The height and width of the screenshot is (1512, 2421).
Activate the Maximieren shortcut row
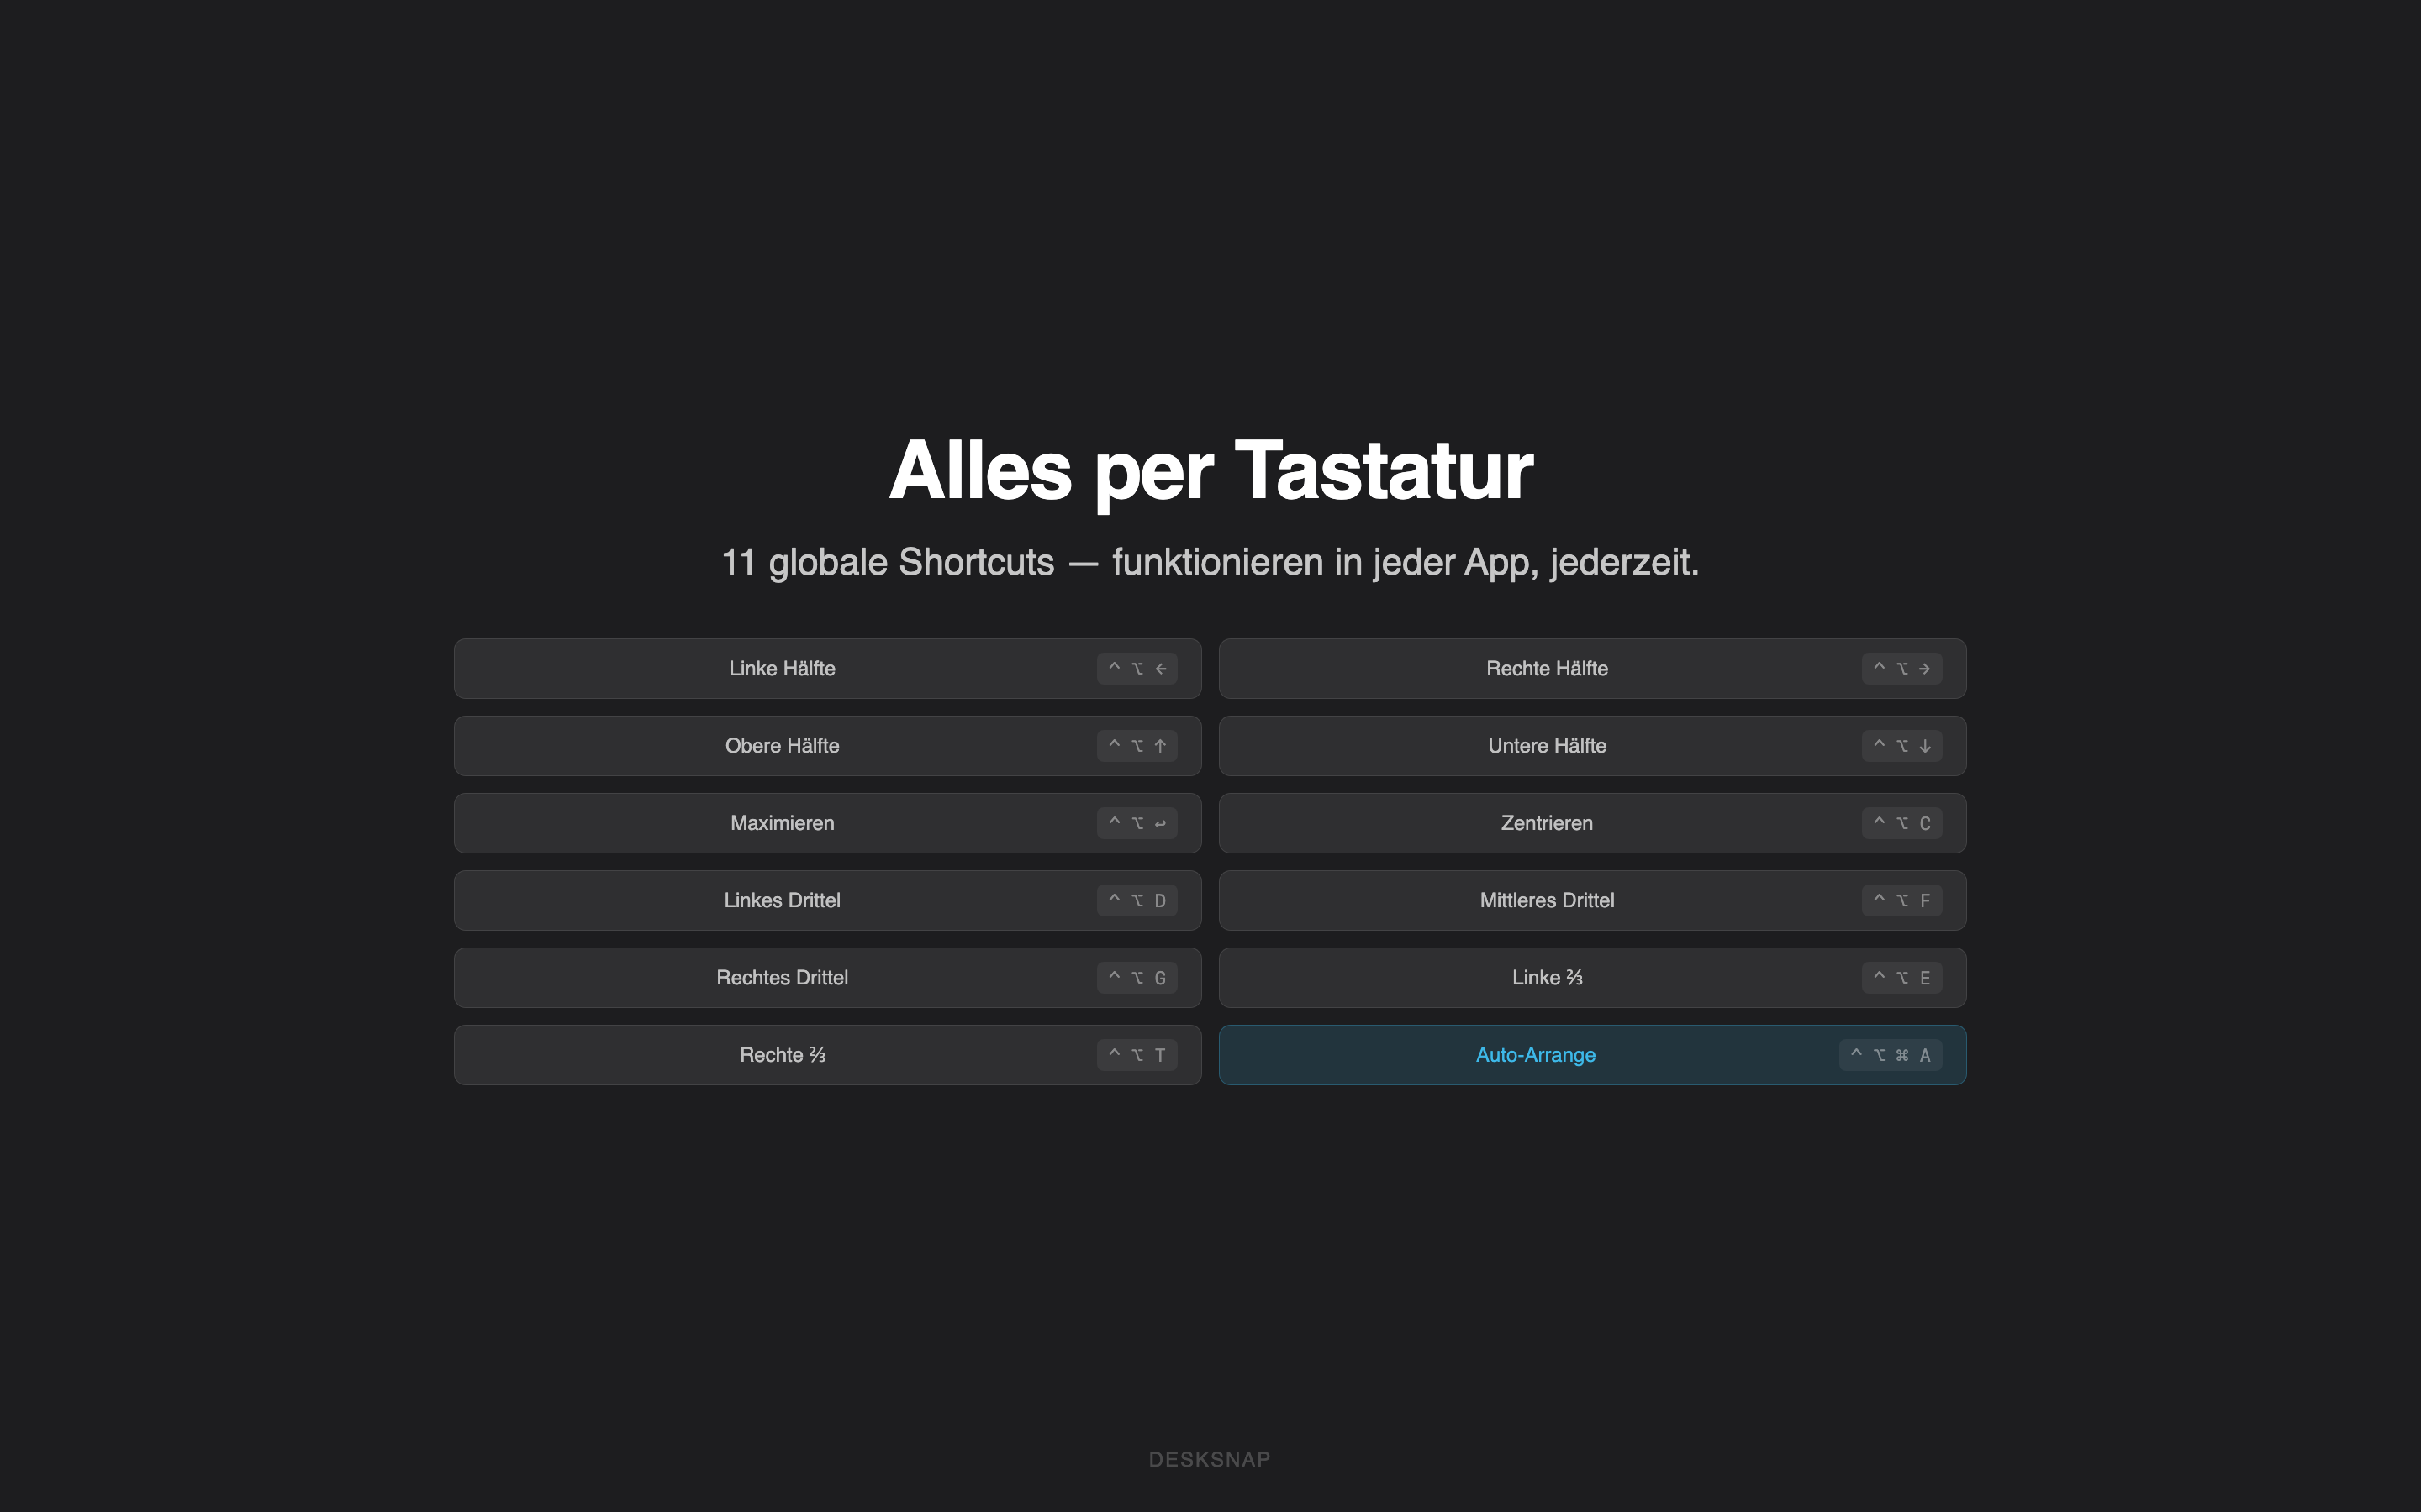(x=827, y=822)
